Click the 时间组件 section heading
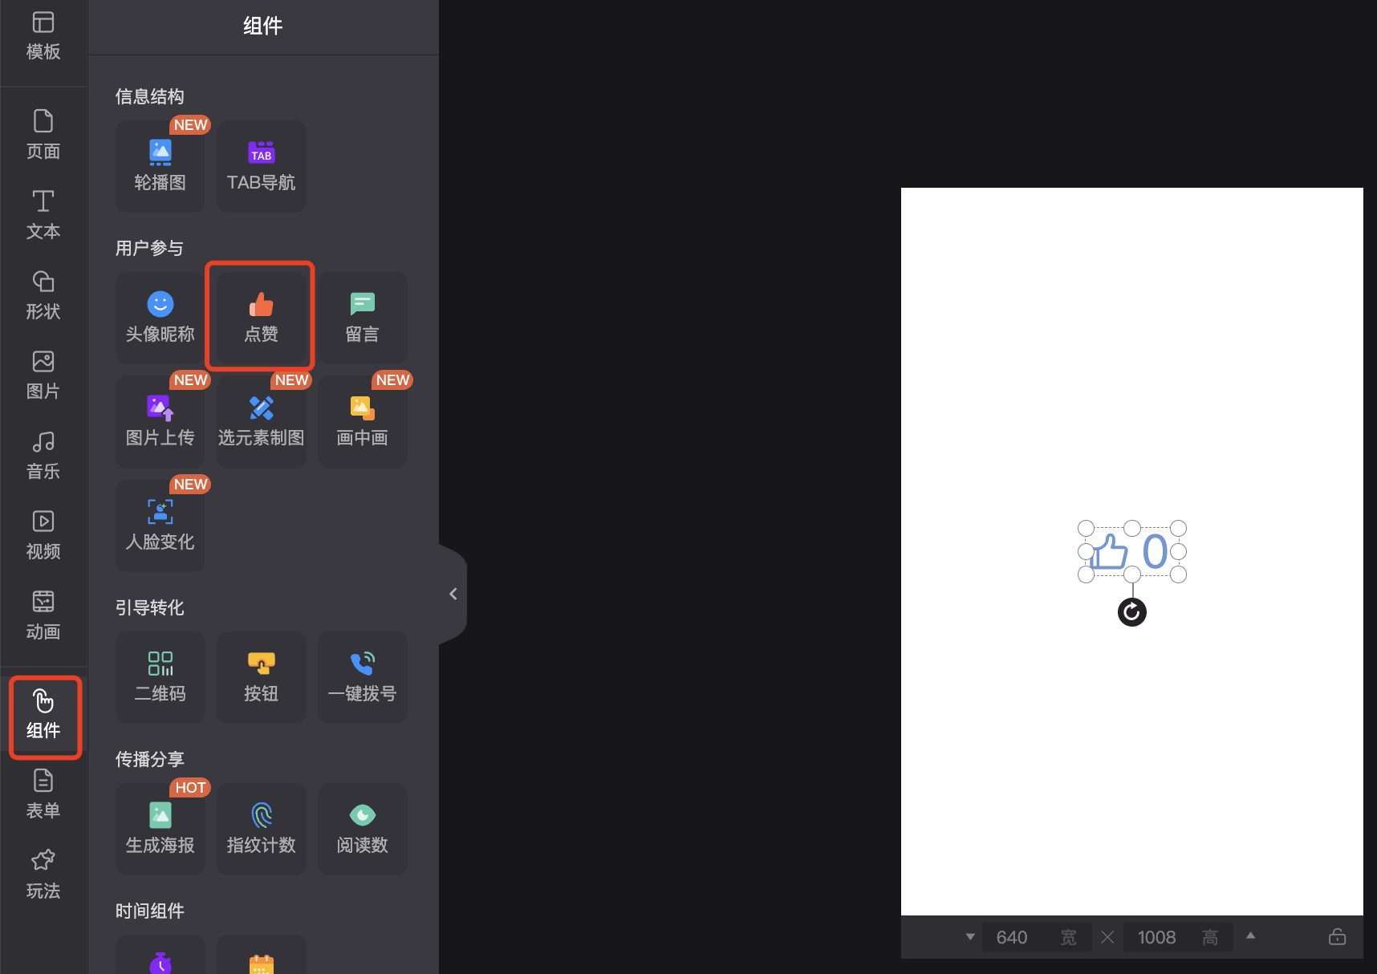Viewport: 1377px width, 974px height. coord(150,911)
